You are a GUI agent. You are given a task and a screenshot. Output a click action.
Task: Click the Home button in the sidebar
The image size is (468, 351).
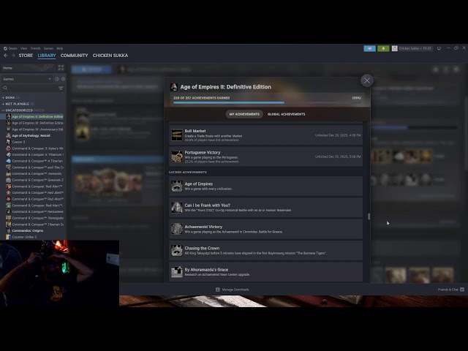click(x=28, y=68)
